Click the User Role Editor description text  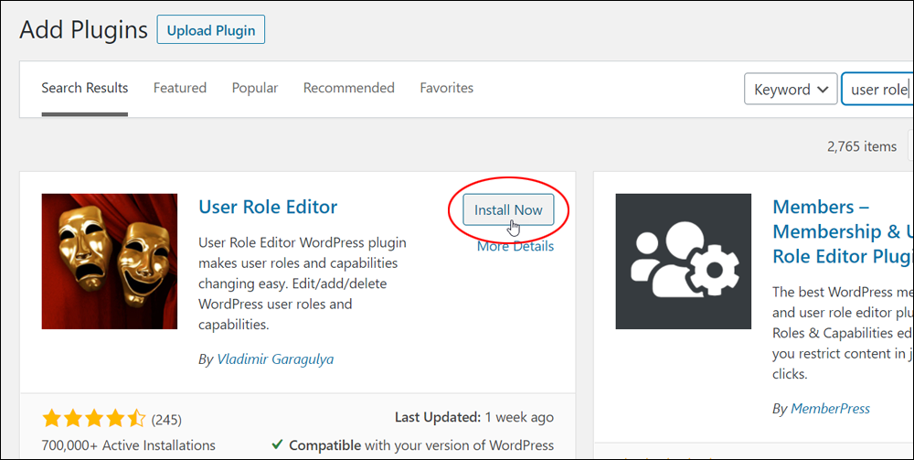coord(302,283)
